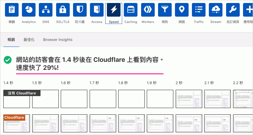The width and height of the screenshot is (253, 135).
Task: Open the Cloudflare frame at 2.2 秒
Action: pos(243,123)
